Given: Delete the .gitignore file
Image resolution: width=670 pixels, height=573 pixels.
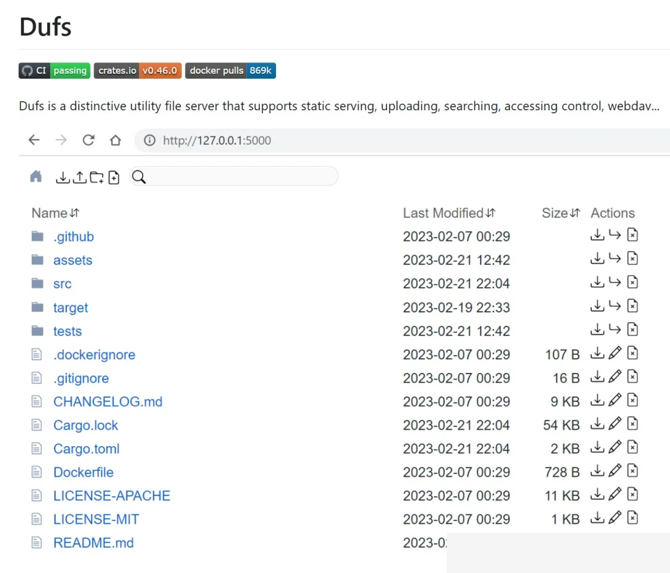Looking at the screenshot, I should (x=632, y=376).
